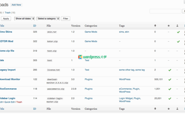Sort by ID in table footer
Screen dimensions: 185x114
coord(34,109)
